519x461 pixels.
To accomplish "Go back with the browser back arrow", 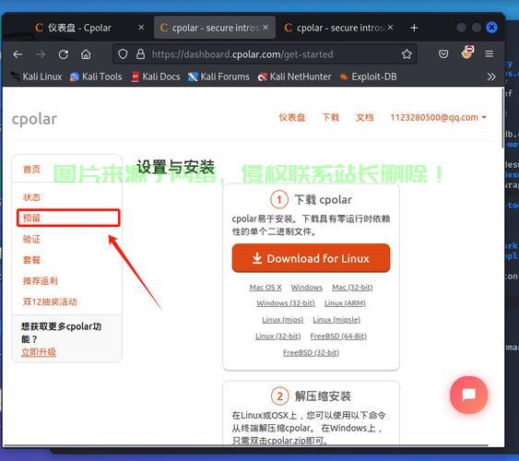I will point(18,54).
